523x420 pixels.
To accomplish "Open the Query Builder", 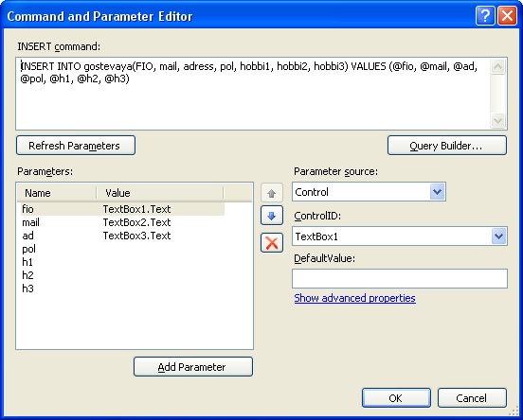I will point(447,146).
